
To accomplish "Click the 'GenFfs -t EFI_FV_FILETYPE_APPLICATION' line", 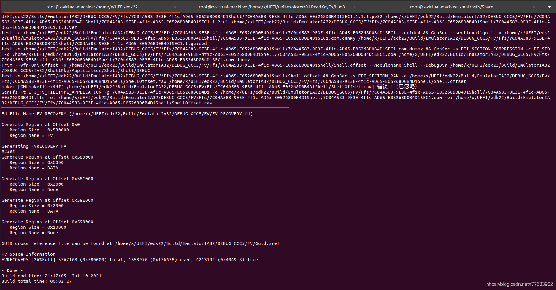I will coord(276,98).
